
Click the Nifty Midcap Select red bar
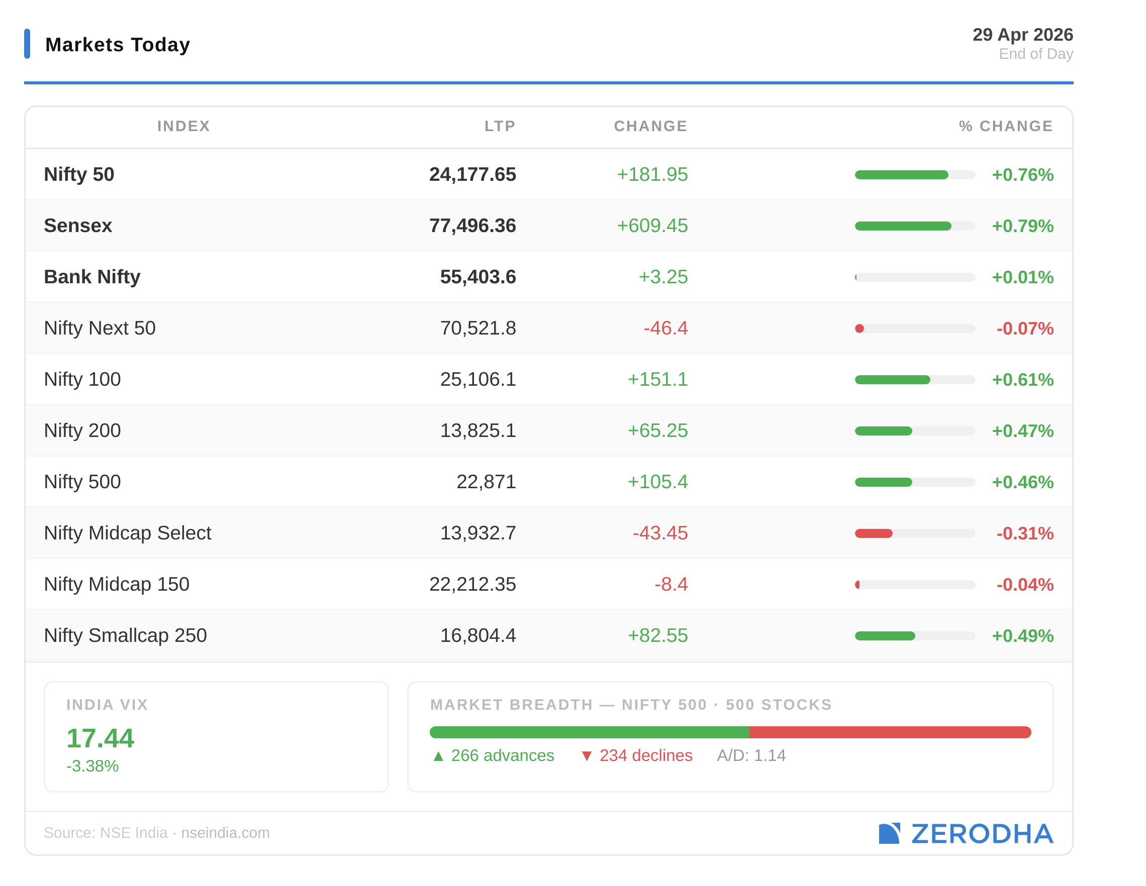point(874,533)
